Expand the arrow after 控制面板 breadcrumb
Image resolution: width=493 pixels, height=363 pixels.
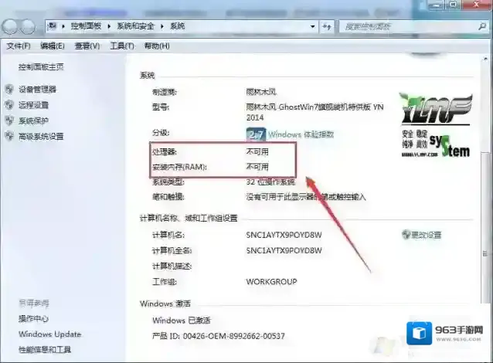pyautogui.click(x=109, y=26)
